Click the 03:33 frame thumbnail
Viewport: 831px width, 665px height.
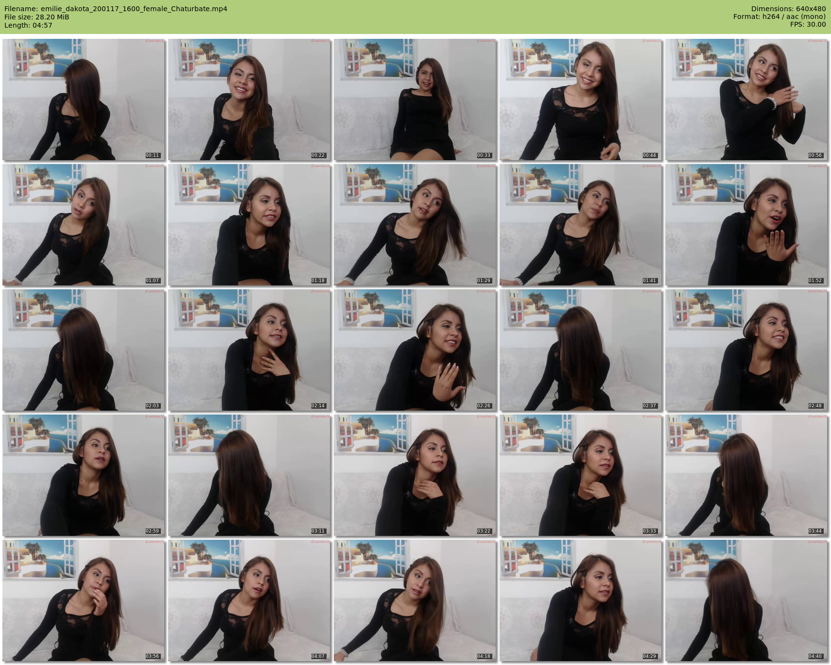(x=580, y=475)
